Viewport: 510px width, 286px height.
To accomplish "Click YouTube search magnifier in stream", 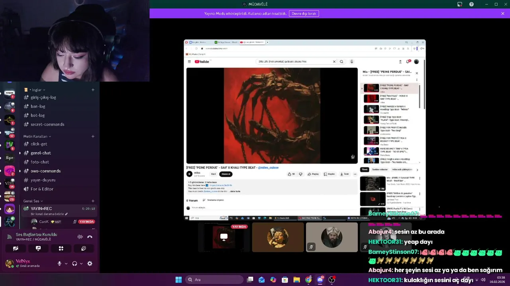I will tap(341, 62).
